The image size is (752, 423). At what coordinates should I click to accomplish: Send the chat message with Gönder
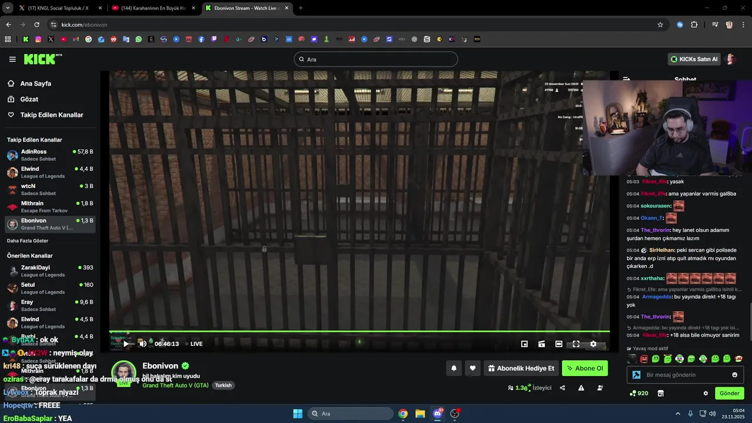point(729,393)
